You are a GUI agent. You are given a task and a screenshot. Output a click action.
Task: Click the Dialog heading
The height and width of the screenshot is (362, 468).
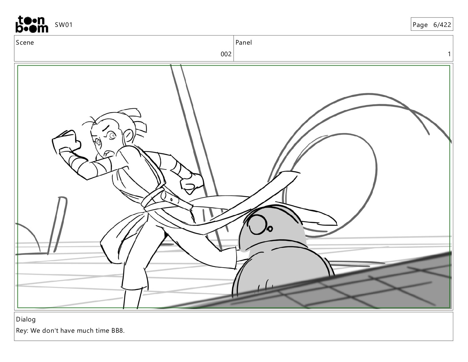tap(26, 319)
